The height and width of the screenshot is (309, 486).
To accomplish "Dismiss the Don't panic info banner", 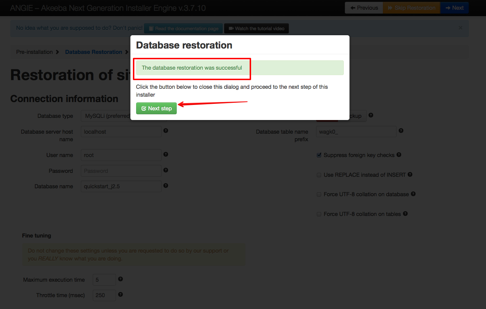I will (x=461, y=28).
